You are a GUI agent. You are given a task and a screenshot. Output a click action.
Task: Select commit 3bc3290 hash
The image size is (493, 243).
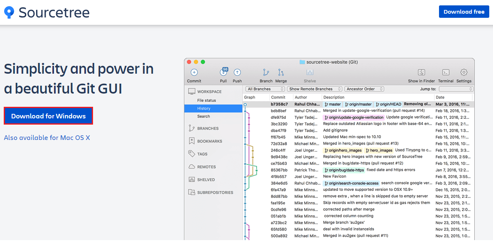[278, 124]
